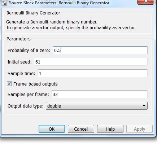
Task: Uncheck the Frame-based outputs checkbox
Action: pos(9,84)
